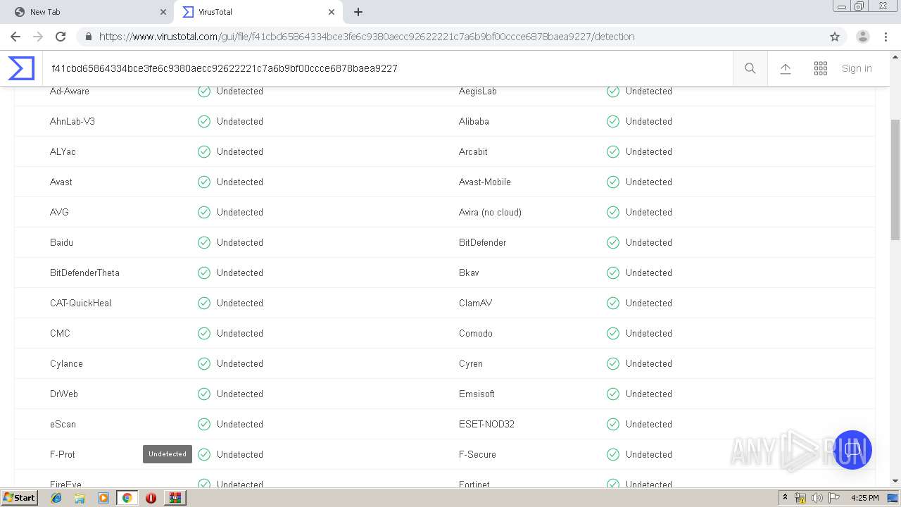Click the AhnLab-V3 undetected check icon
Image resolution: width=901 pixels, height=507 pixels.
point(204,121)
